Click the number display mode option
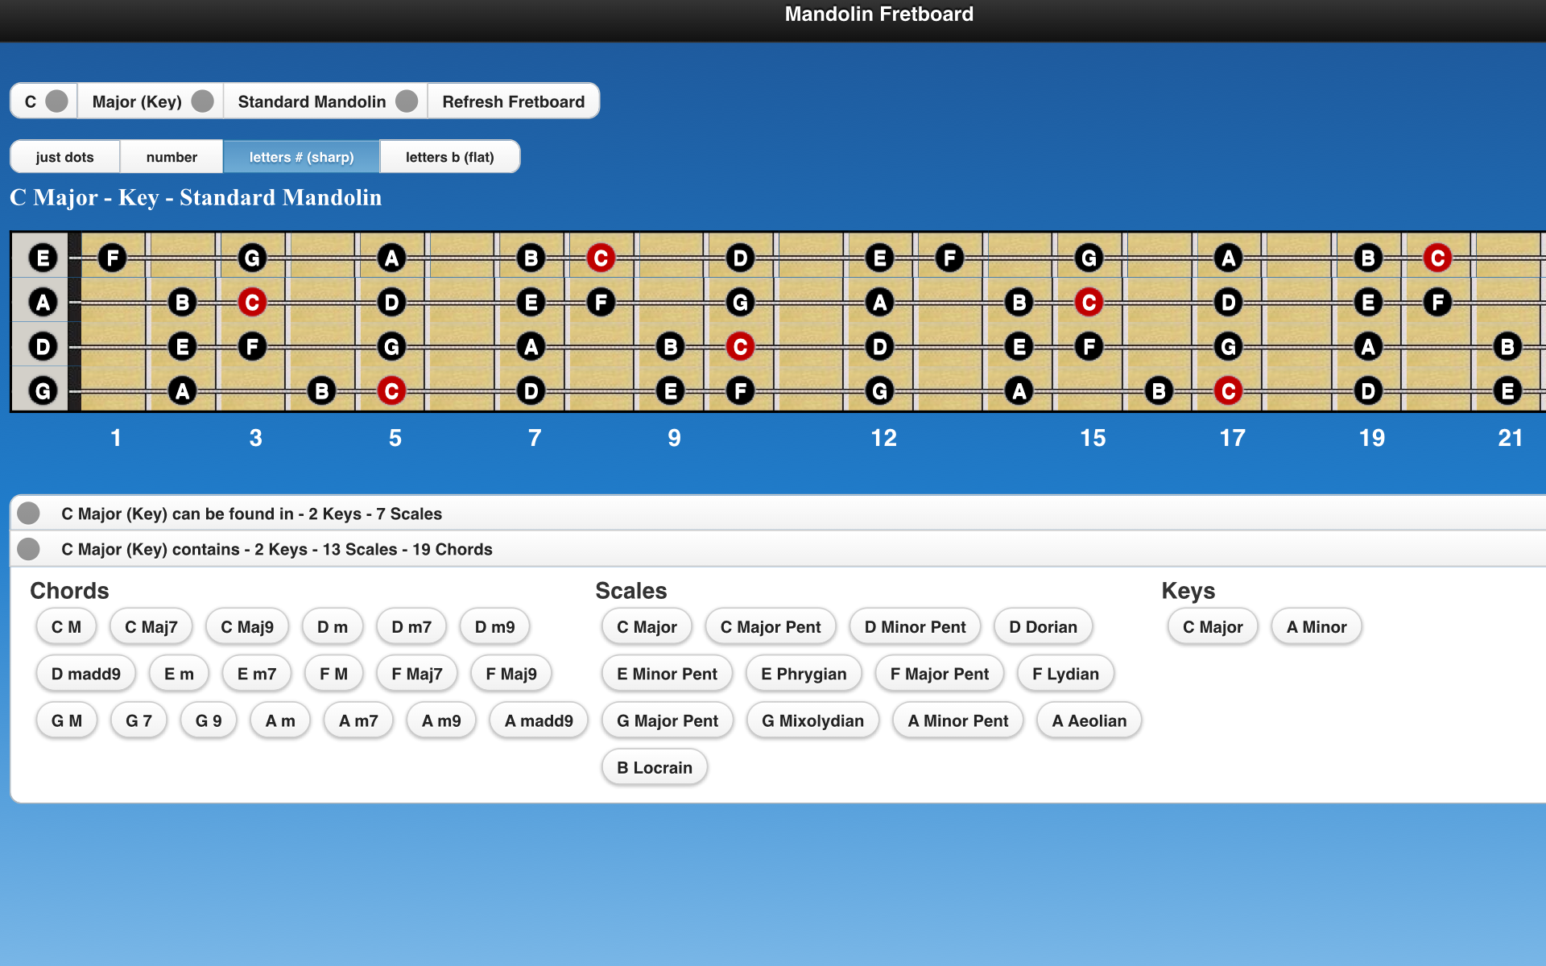Screen dimensions: 1546x966 [171, 156]
